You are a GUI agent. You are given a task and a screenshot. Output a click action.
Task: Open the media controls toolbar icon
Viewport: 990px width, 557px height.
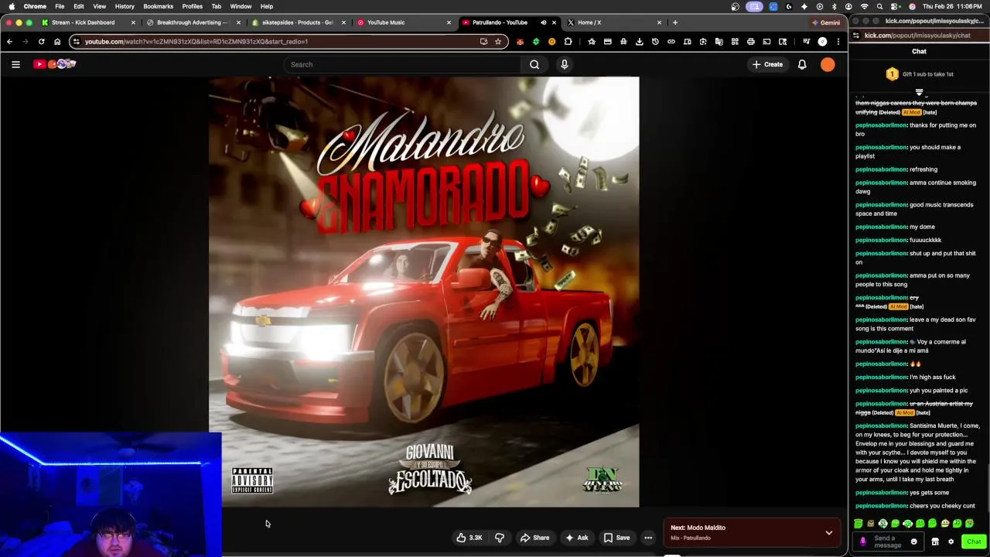(806, 42)
